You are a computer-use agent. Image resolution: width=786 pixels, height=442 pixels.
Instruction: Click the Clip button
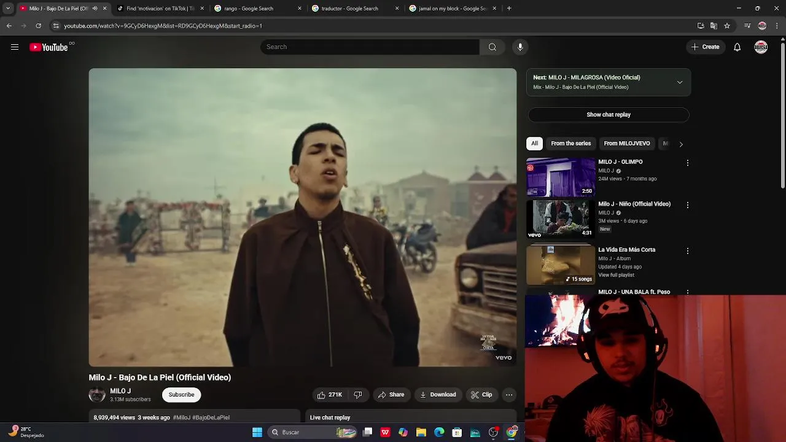point(481,395)
